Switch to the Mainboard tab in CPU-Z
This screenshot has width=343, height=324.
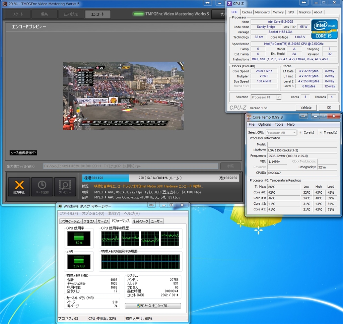262,12
